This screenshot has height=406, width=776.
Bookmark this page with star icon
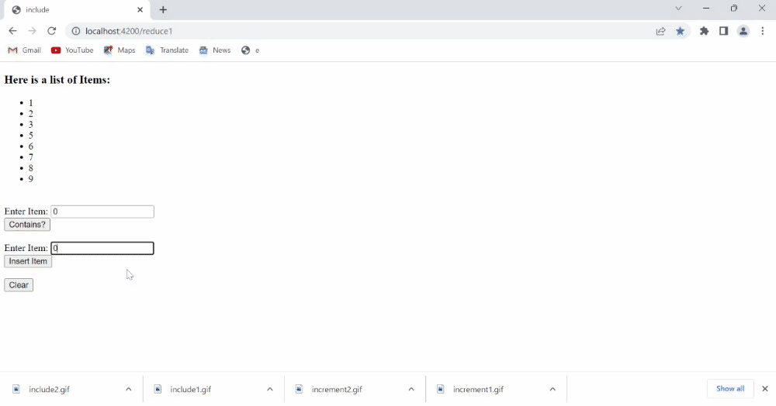680,31
